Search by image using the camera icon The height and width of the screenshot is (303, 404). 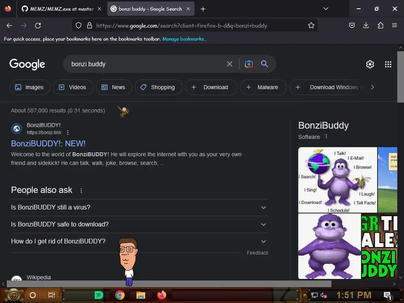tap(249, 64)
